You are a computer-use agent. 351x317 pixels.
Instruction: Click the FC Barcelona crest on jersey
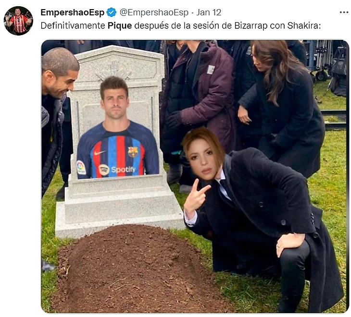click(x=133, y=152)
